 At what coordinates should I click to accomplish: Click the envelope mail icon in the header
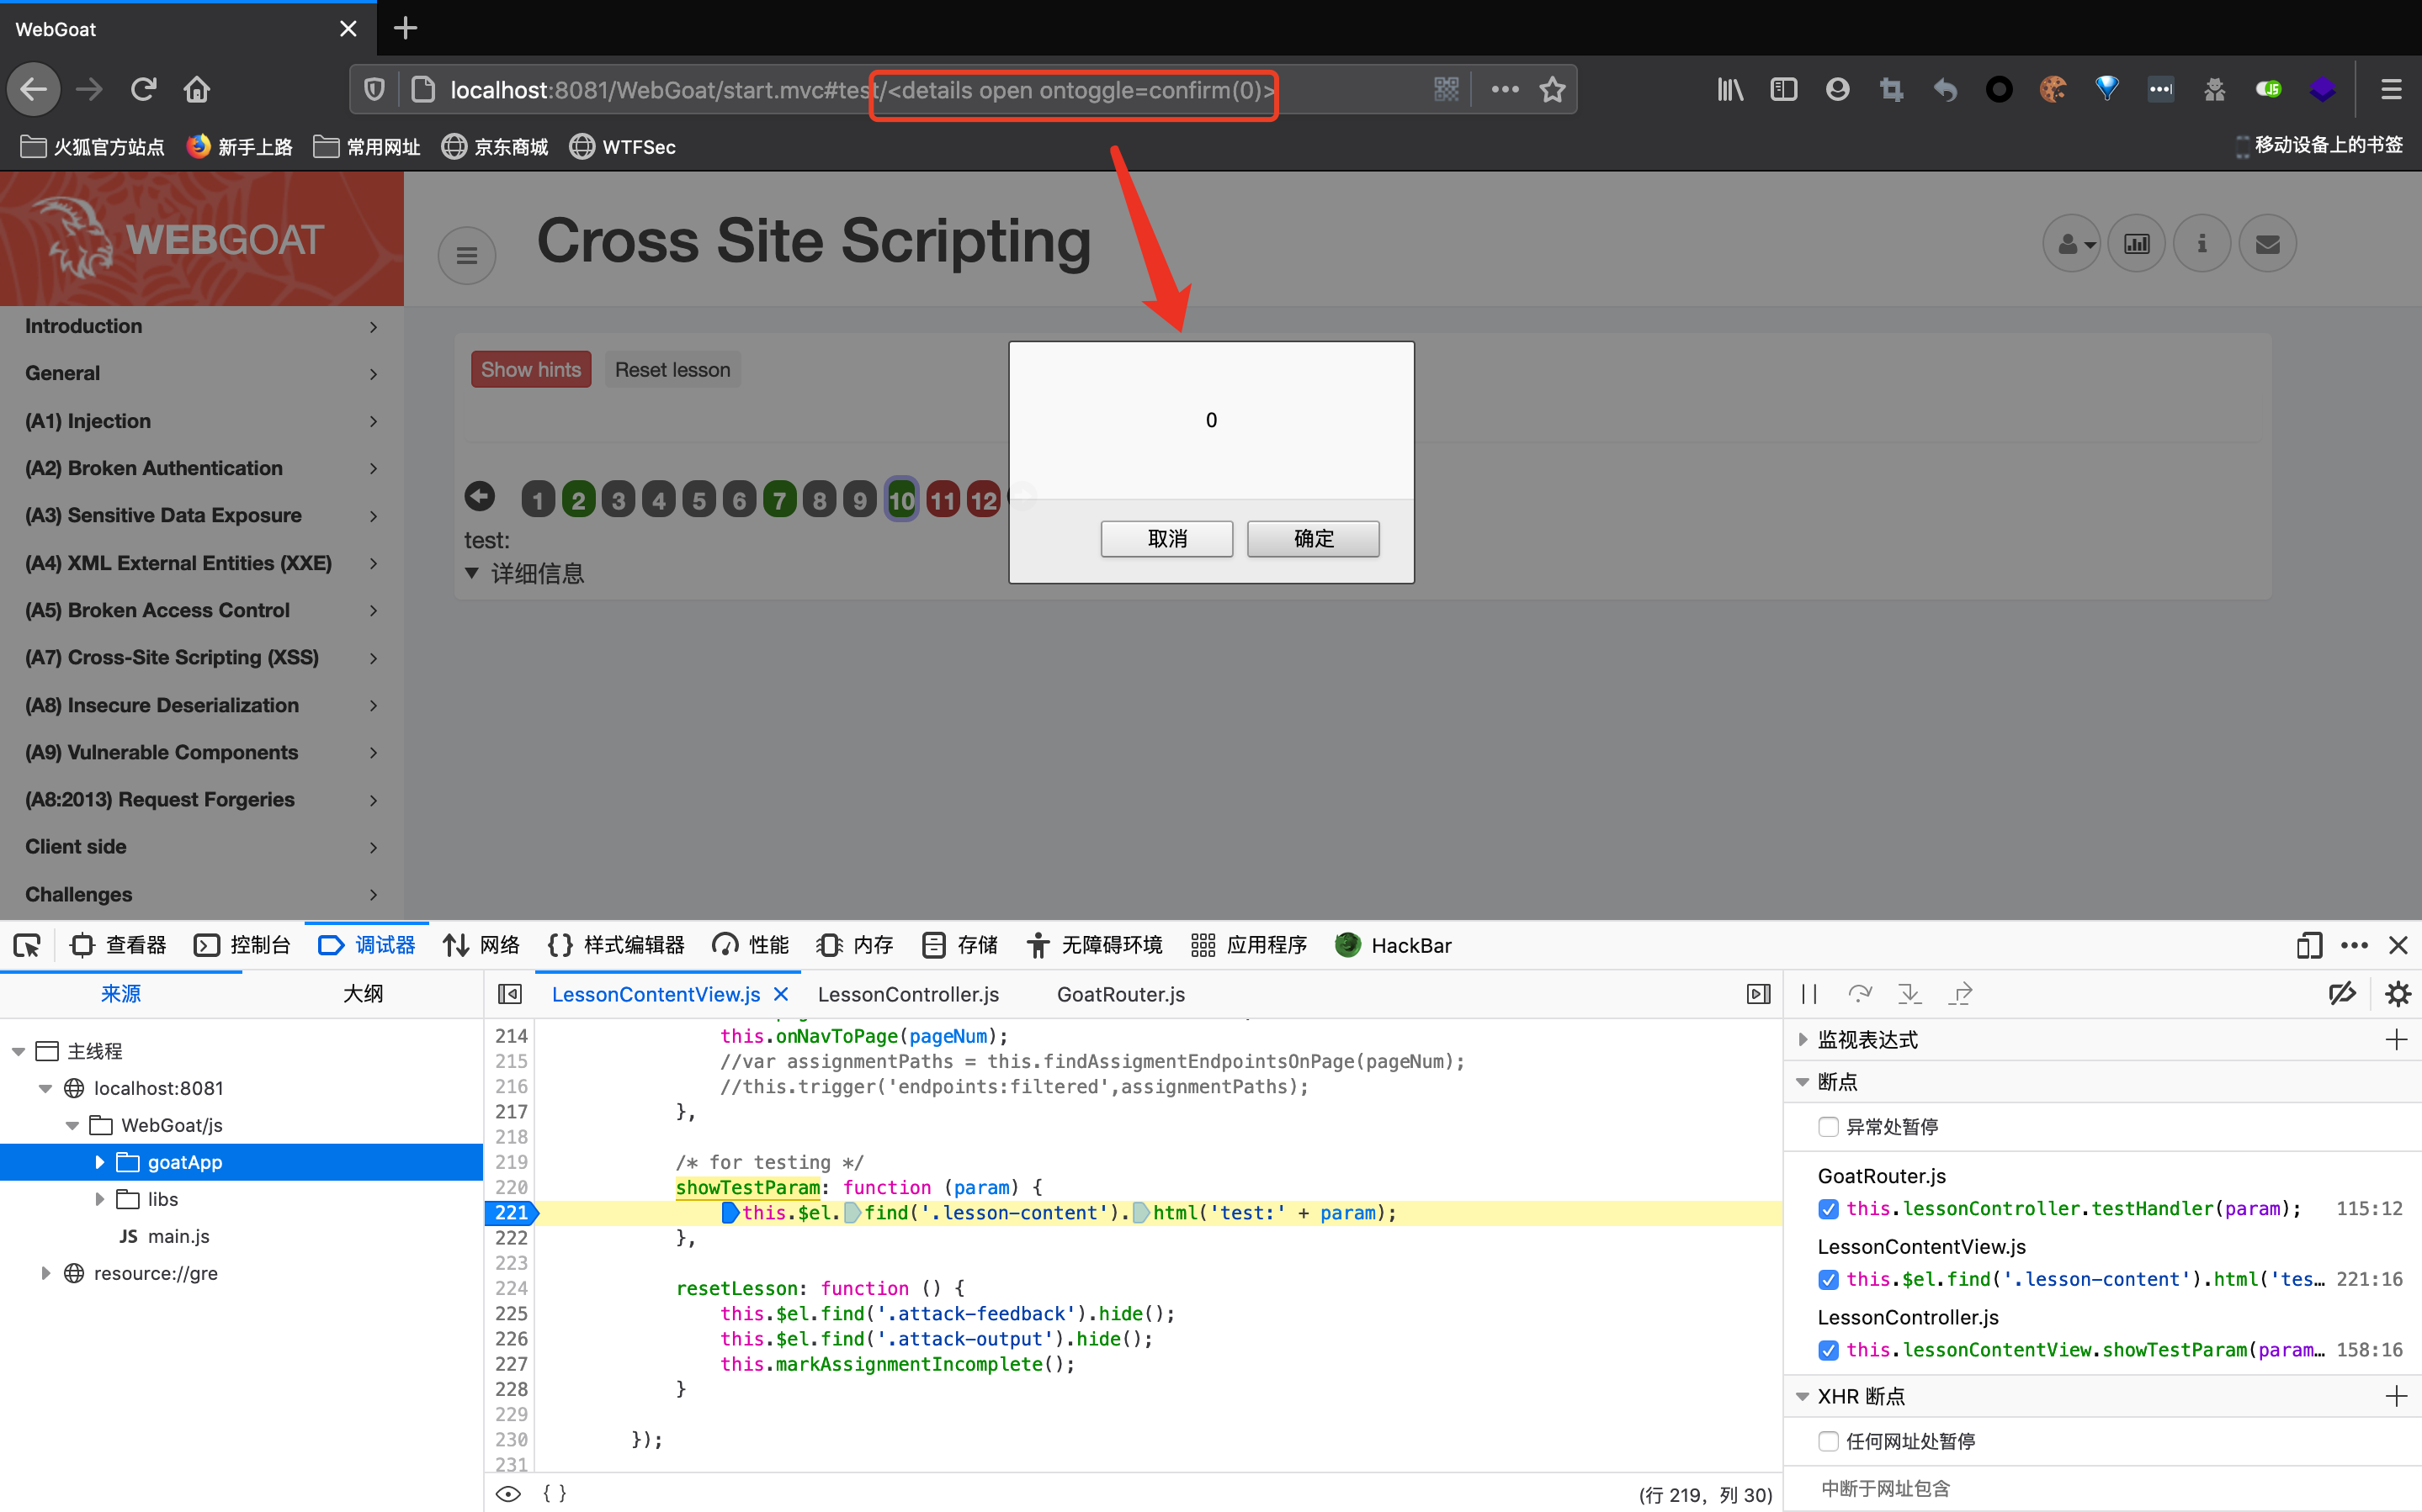2267,244
